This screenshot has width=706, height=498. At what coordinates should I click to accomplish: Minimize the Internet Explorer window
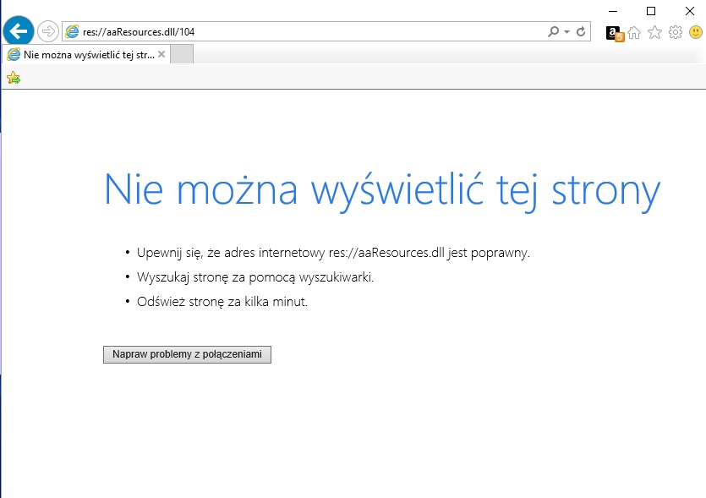(613, 10)
